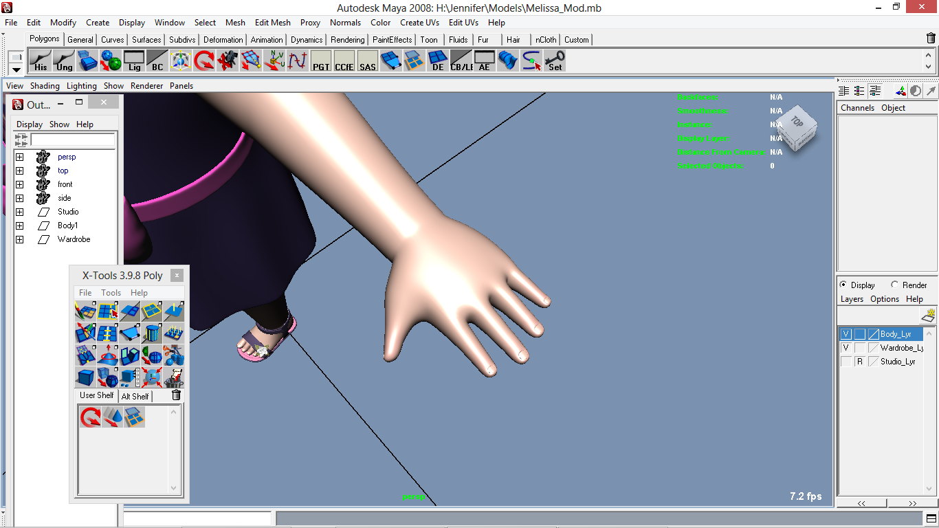Toggle the R reference mode of Studio_Lyr
The image size is (939, 528).
pyautogui.click(x=860, y=362)
